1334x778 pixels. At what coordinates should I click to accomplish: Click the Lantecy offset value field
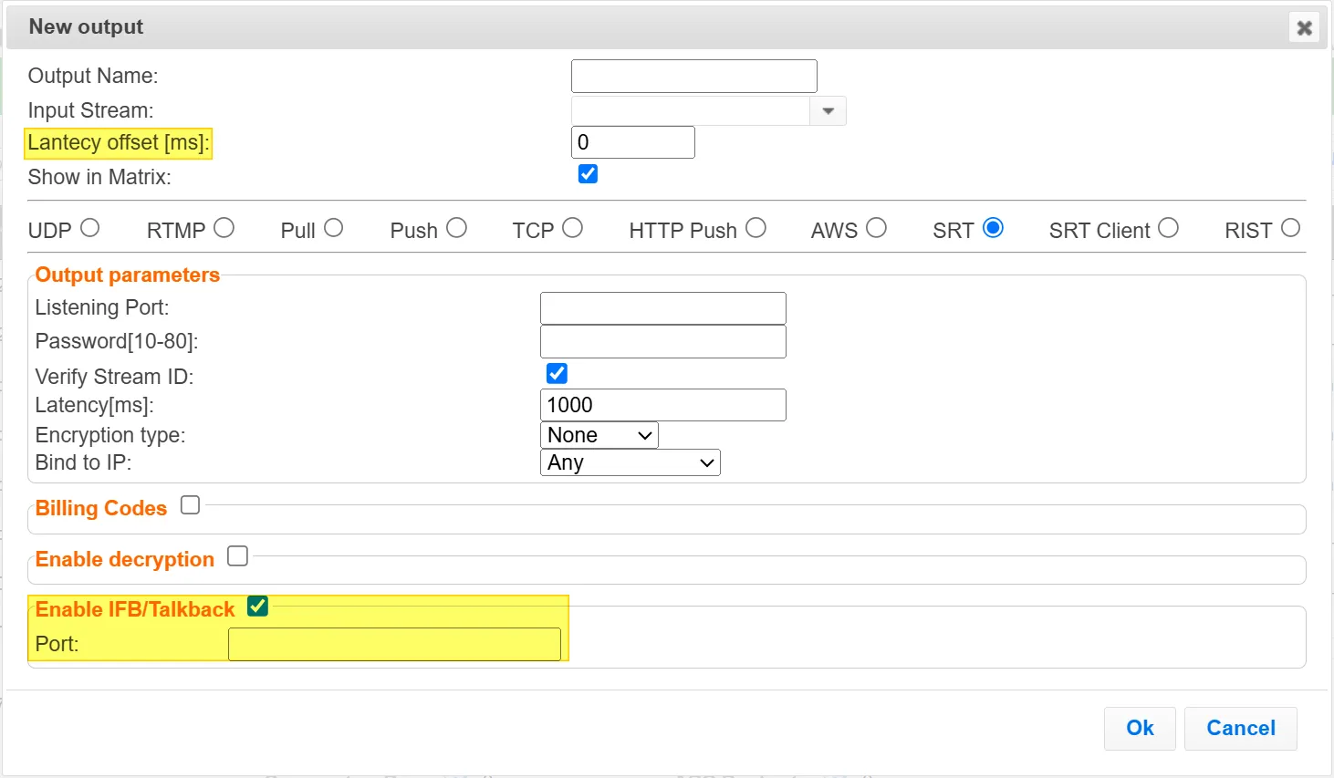click(632, 142)
